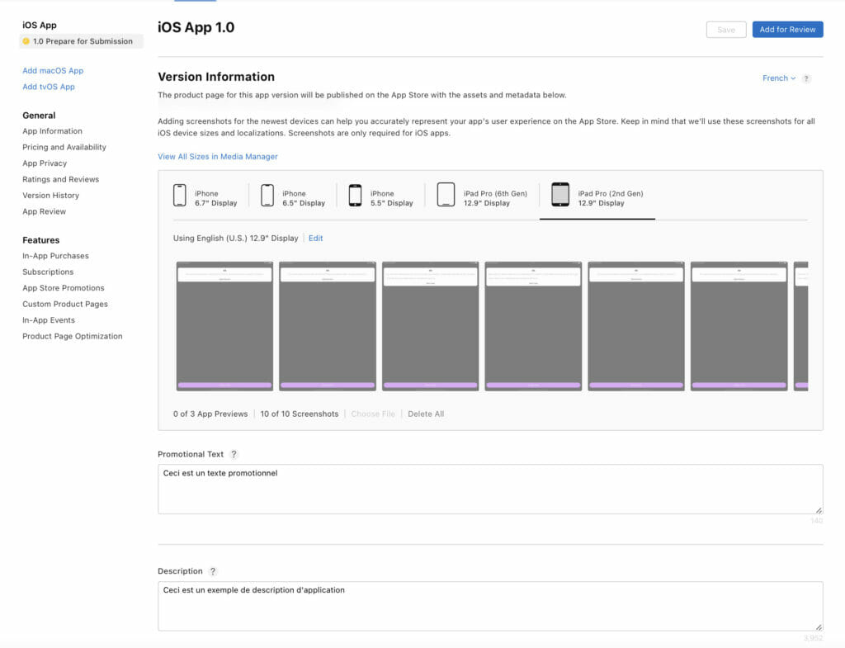This screenshot has height=648, width=845.
Task: Click into the Promotional Text field
Action: 490,490
